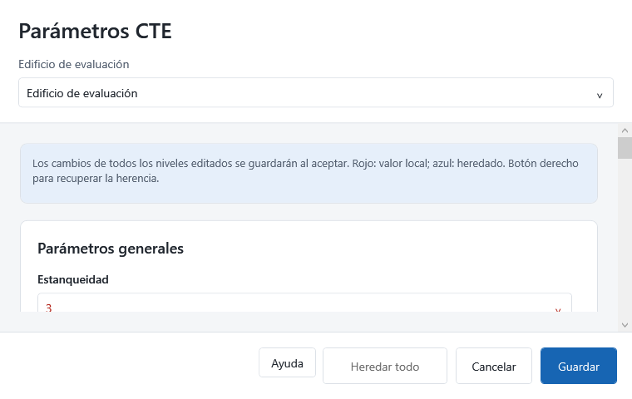This screenshot has width=632, height=399.
Task: Cancel the Parámetros CTE dialog
Action: pyautogui.click(x=494, y=366)
